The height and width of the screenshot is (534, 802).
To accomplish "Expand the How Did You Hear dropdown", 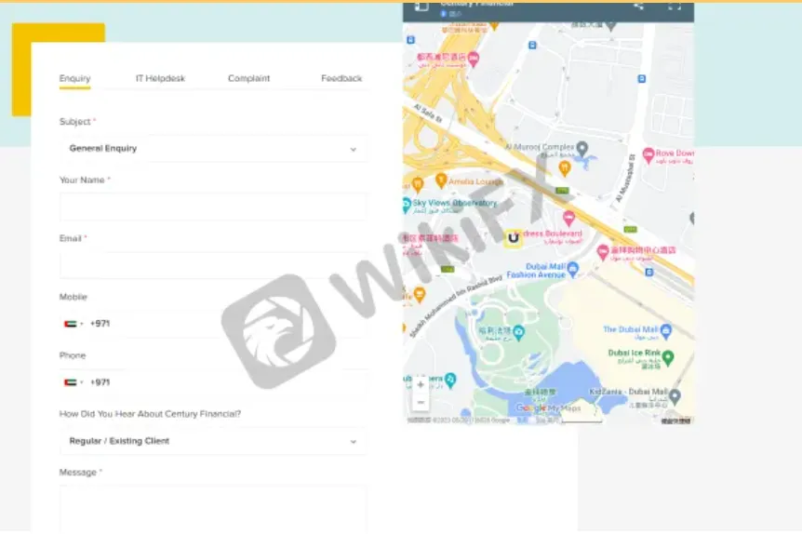I will [213, 441].
